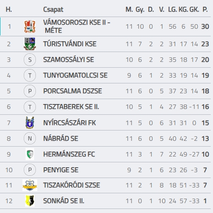Click the Szamossályi SE placeholder S badge
This screenshot has width=213, height=213.
[30, 60]
